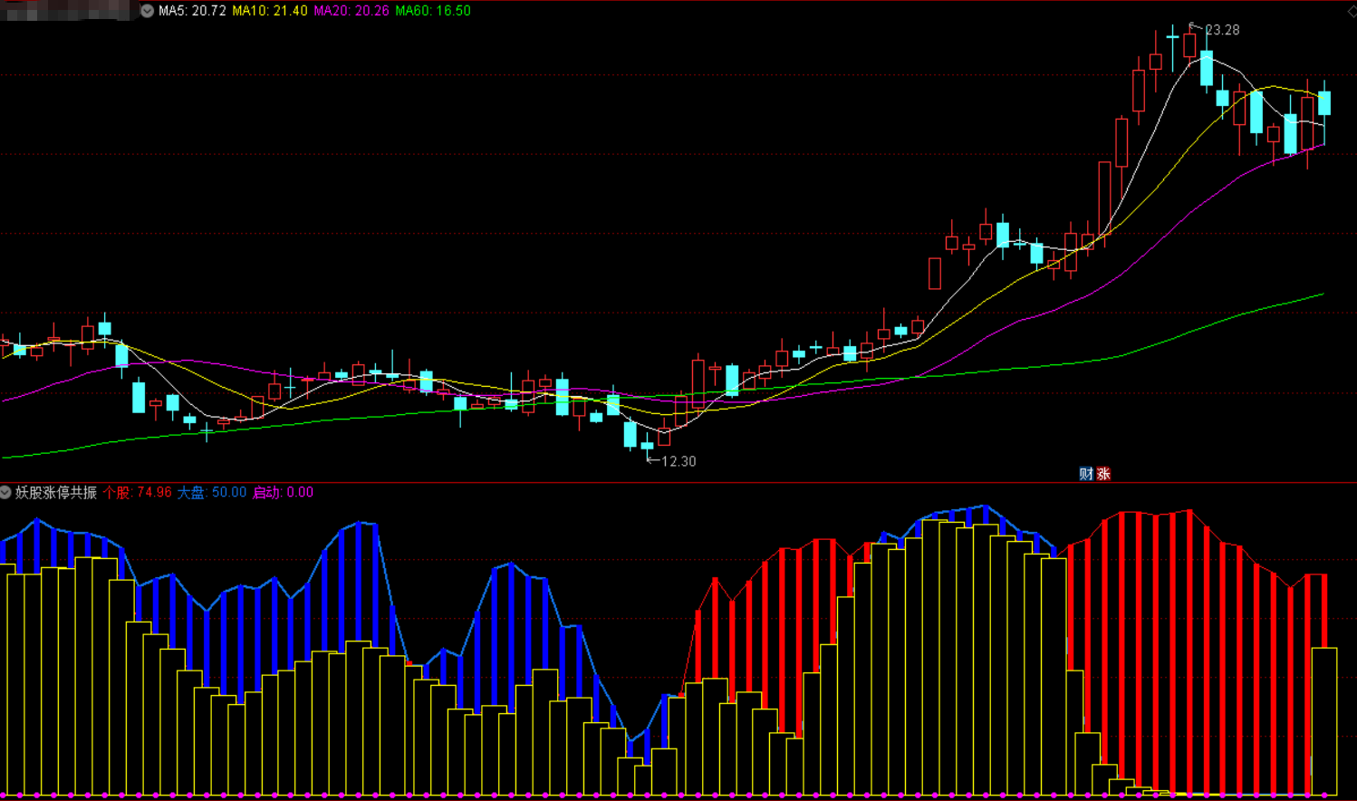This screenshot has height=801, width=1357.
Task: Select the MA5: 20.72 label
Action: point(192,11)
